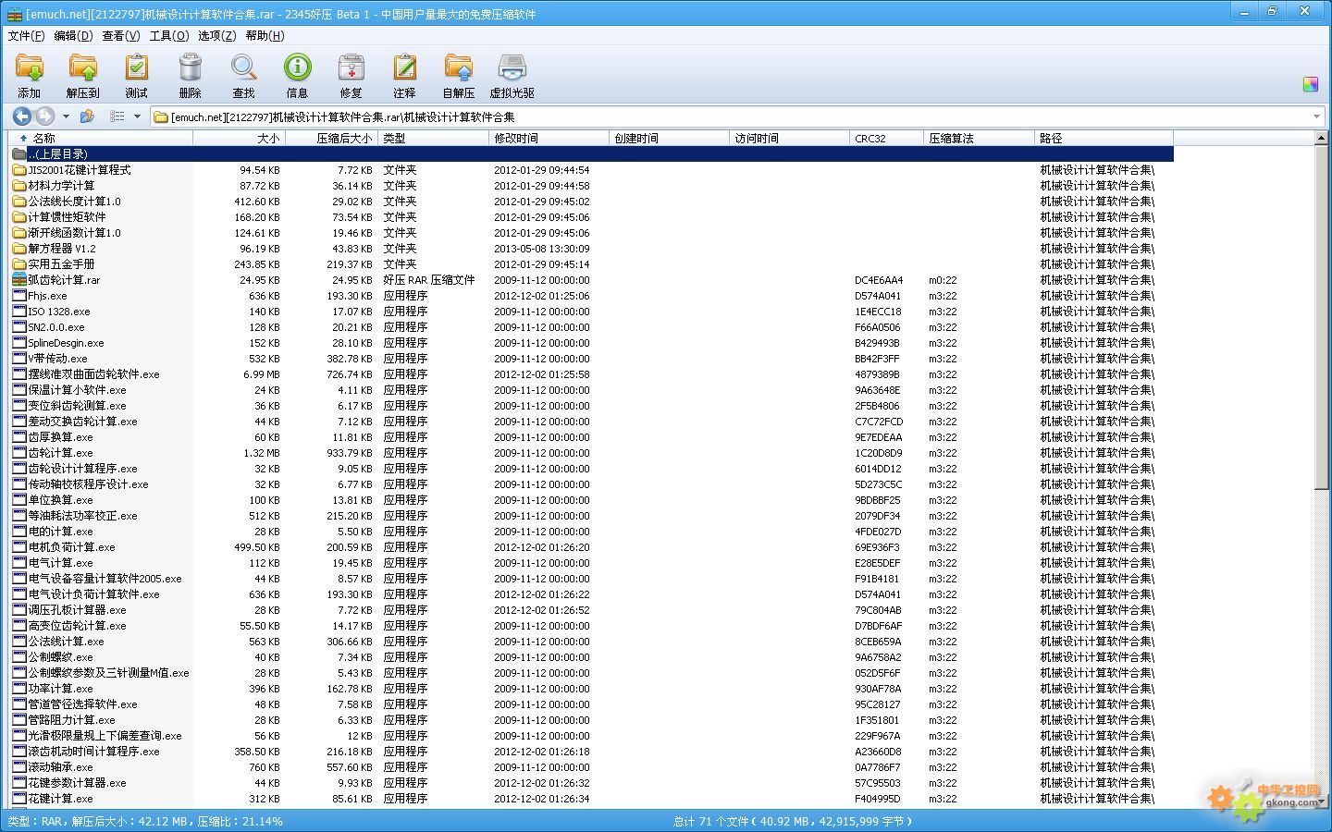Sort by the 修改时间 column header
Image resolution: width=1332 pixels, height=832 pixels.
click(549, 138)
